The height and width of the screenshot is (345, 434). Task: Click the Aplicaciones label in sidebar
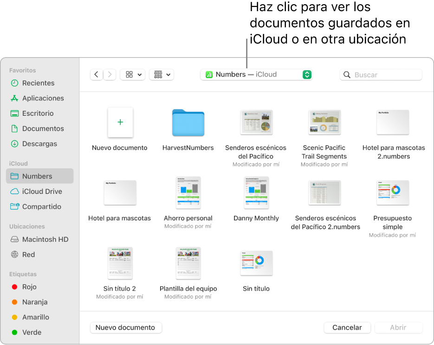pos(43,98)
